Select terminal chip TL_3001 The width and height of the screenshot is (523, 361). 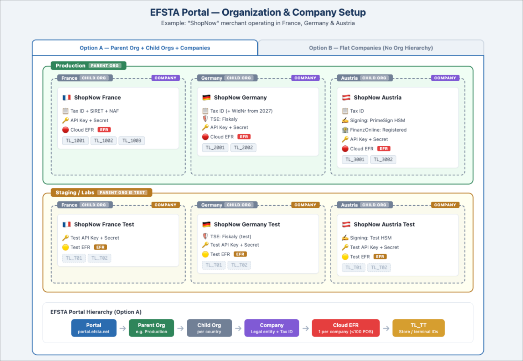355,159
